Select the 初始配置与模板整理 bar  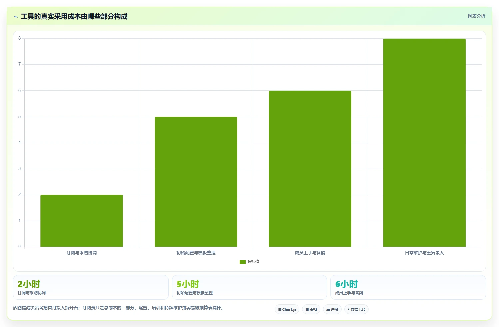click(x=196, y=182)
